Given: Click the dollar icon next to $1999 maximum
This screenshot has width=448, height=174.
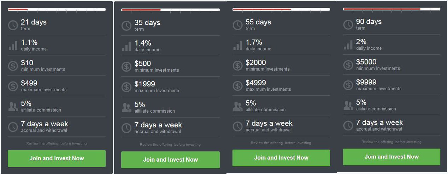Looking at the screenshot, I should 126,87.
